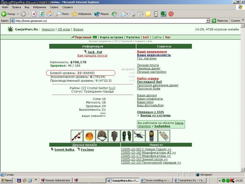
Task: Open Ваше вооружение link
Action: pyautogui.click(x=152, y=52)
